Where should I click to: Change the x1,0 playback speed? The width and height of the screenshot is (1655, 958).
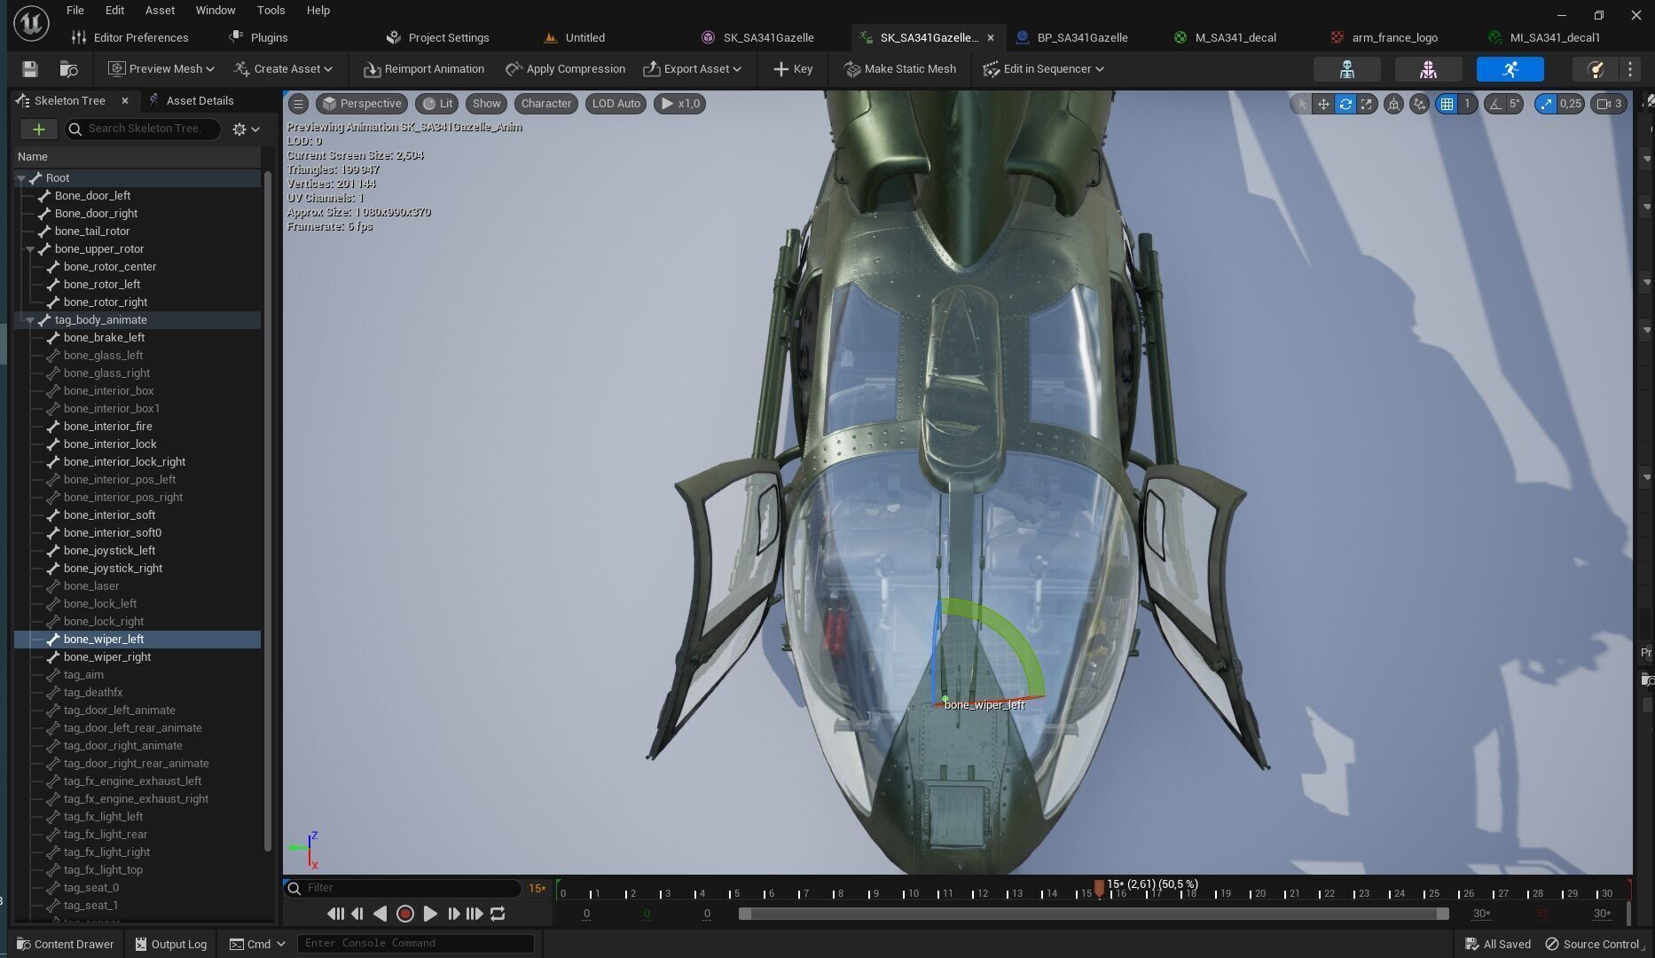680,104
